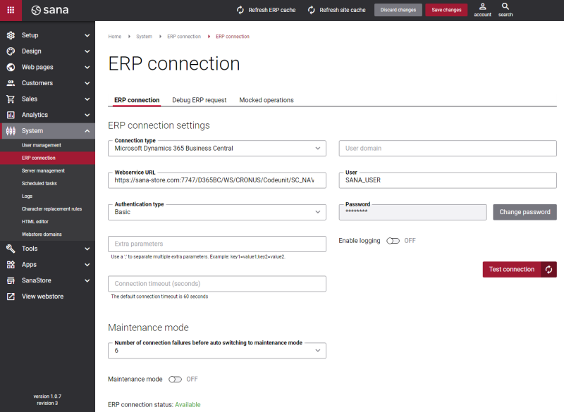Image resolution: width=564 pixels, height=412 pixels.
Task: Click the Design palette icon
Action: tap(11, 51)
